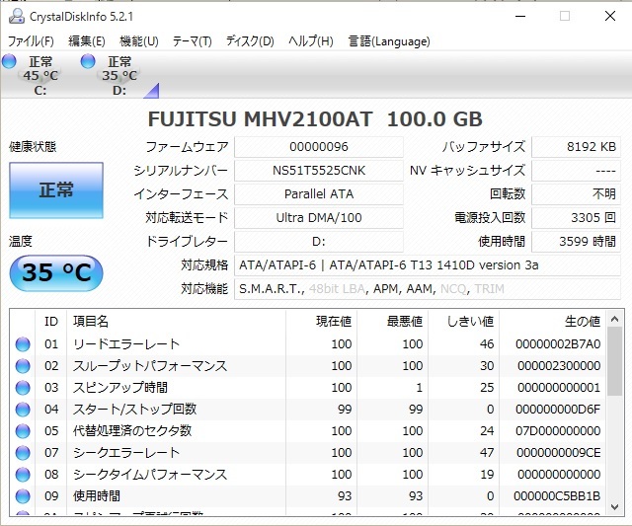Select the スタート/ストップ回数 attribute name
Screen dimensions: 632x526
(x=134, y=410)
